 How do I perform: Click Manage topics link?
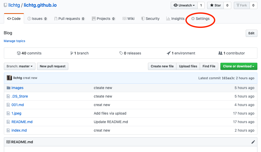[x=14, y=41]
